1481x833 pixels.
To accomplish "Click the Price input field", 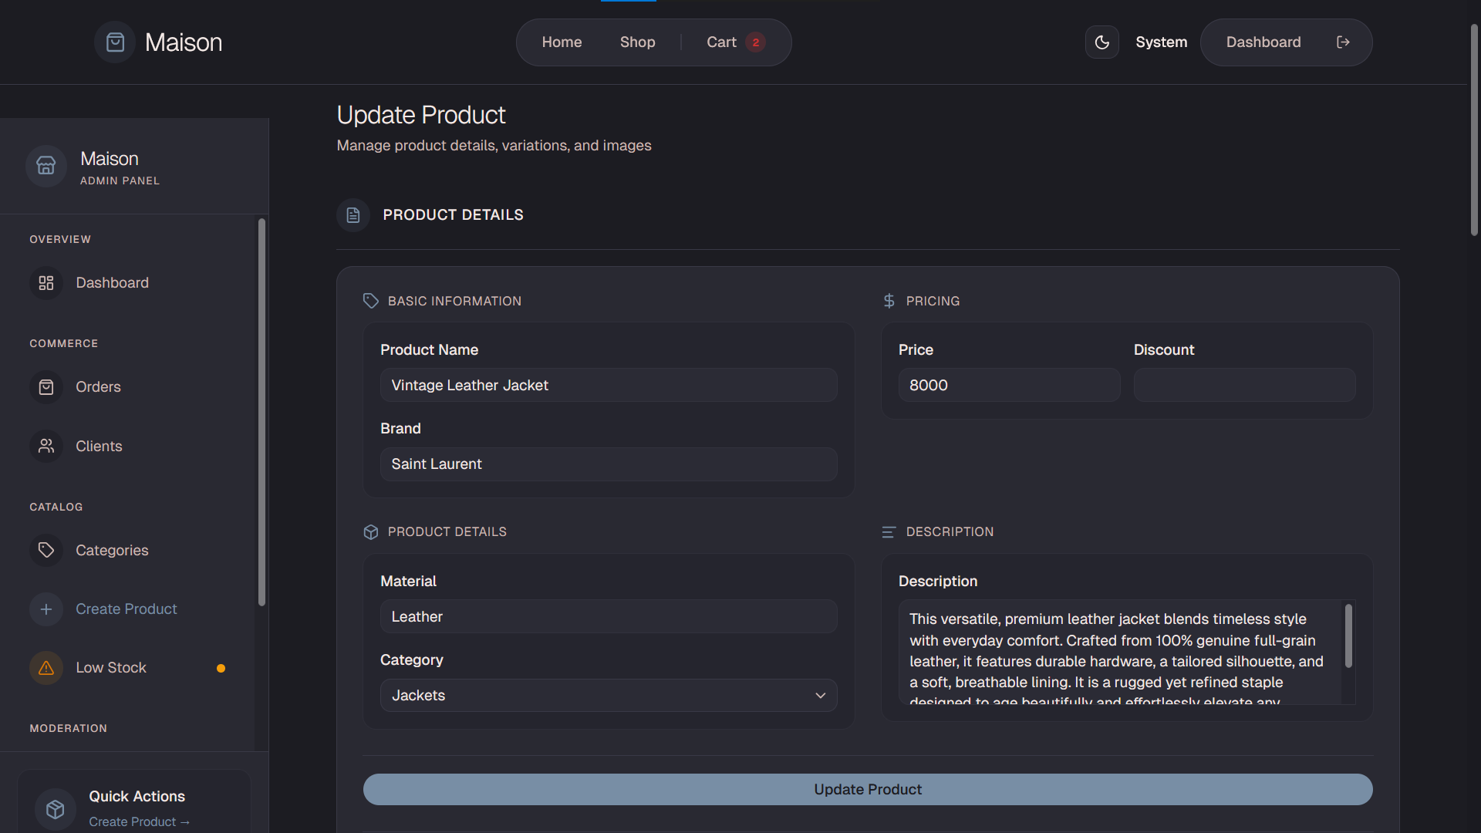I will point(1009,385).
